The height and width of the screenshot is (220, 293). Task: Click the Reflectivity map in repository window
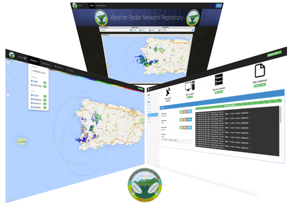pos(147,59)
